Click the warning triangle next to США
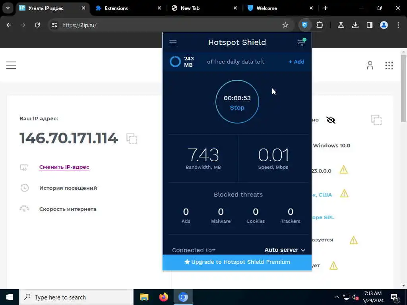 (x=344, y=193)
